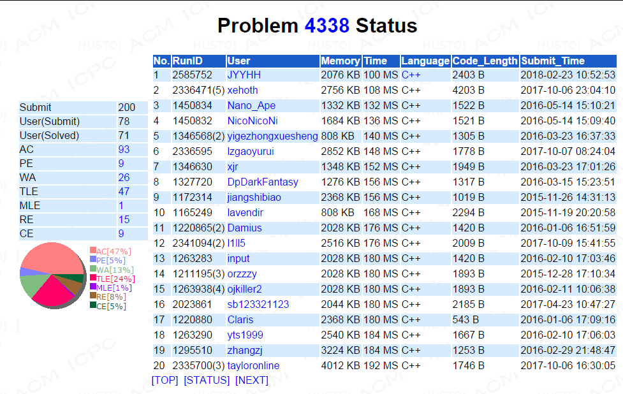Open user lzgaoyurui's profile
The width and height of the screenshot is (623, 394).
tap(251, 151)
